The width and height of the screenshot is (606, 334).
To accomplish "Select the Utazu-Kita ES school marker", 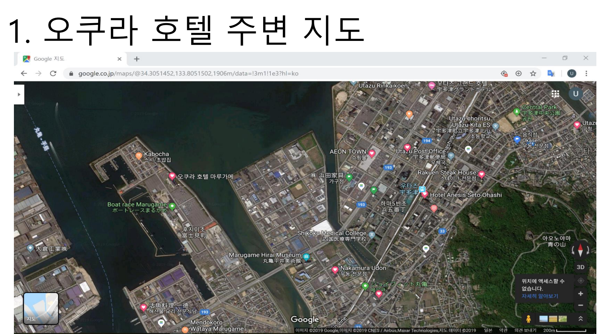I will 495,126.
